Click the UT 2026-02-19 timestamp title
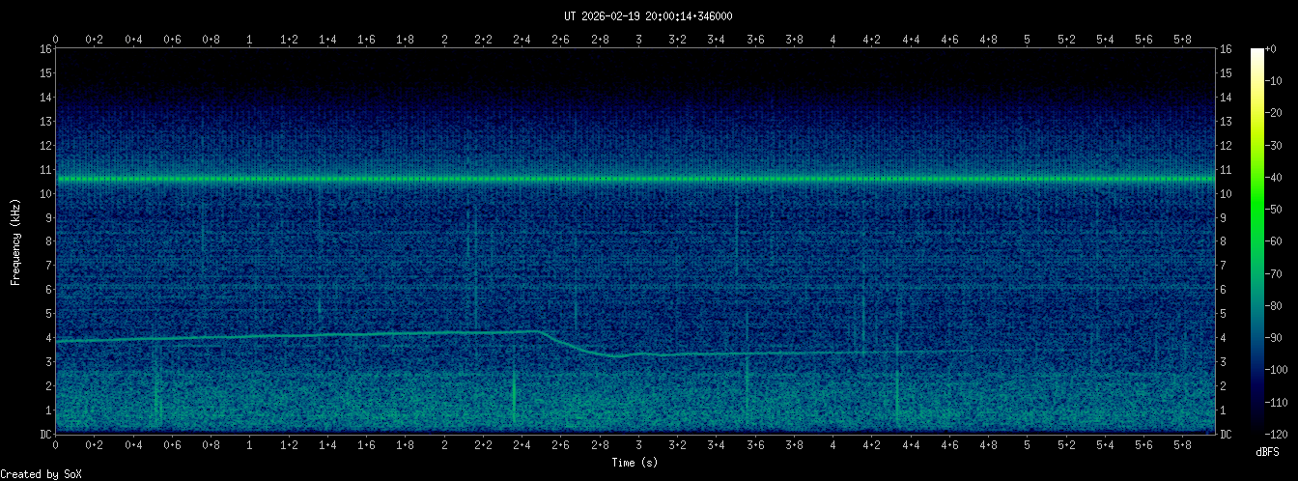The height and width of the screenshot is (481, 1298). [x=648, y=15]
